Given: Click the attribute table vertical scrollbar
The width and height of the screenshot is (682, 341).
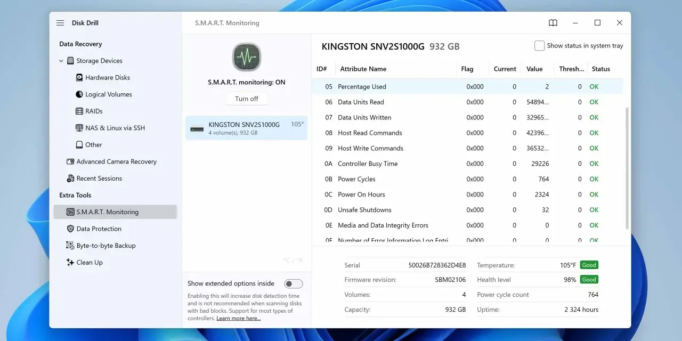Looking at the screenshot, I should pos(627,168).
